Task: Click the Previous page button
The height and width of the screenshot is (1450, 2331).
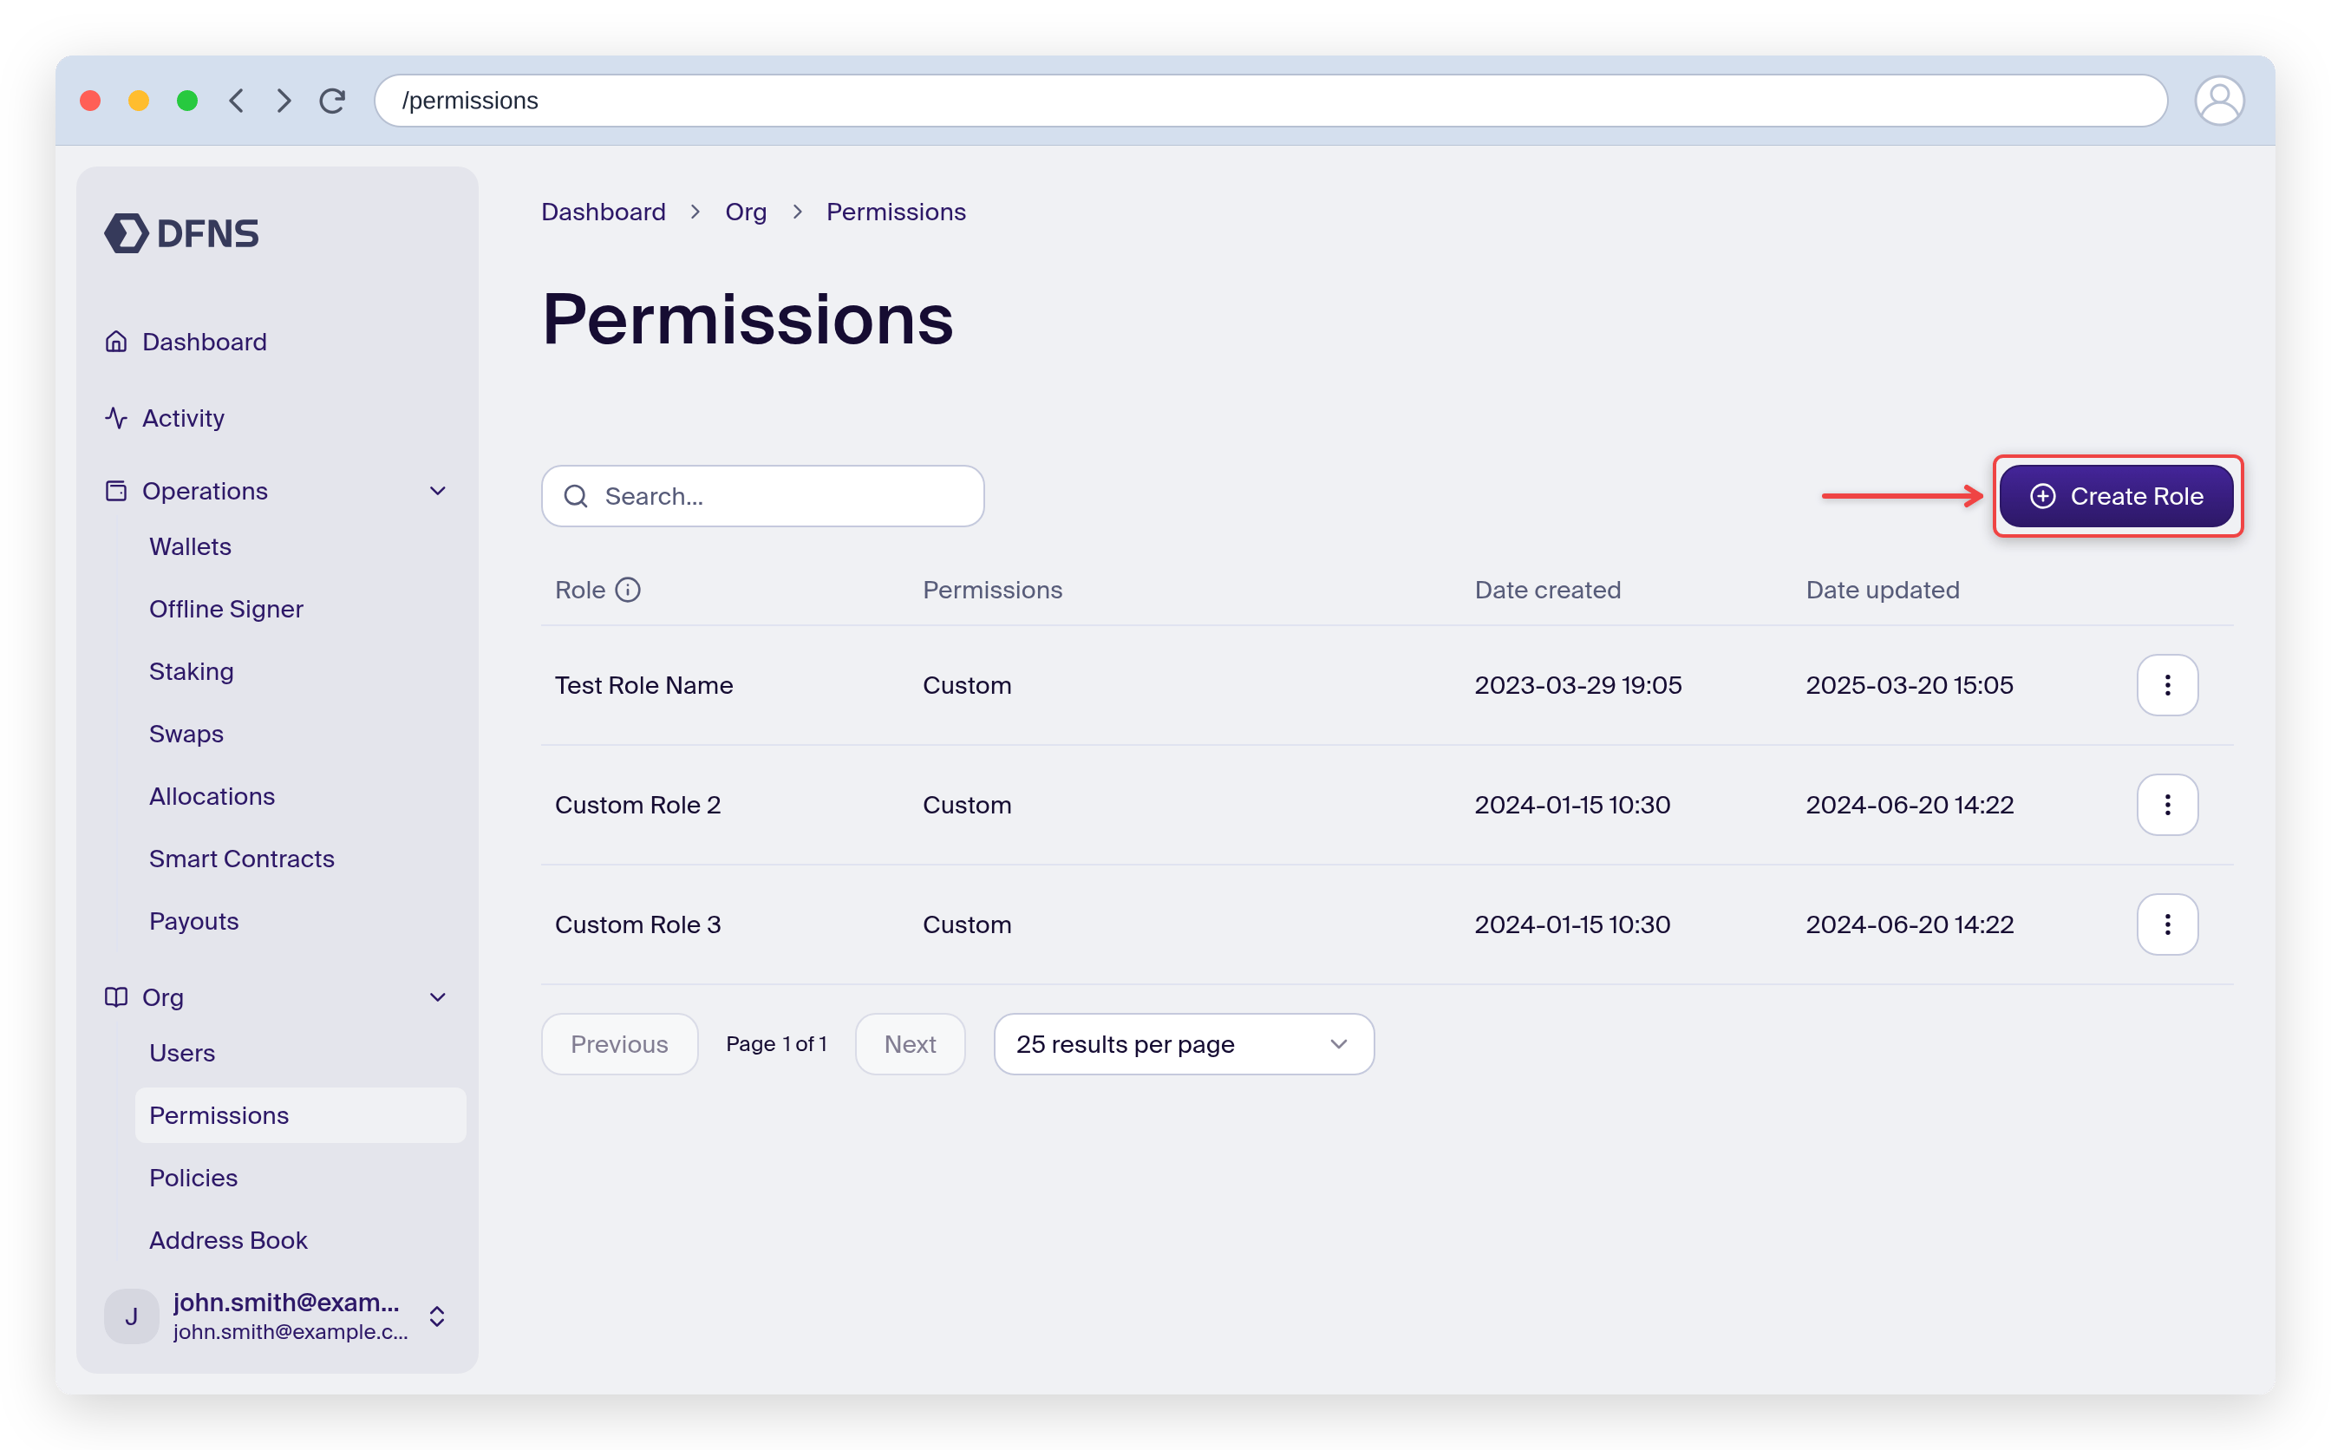Action: 619,1043
